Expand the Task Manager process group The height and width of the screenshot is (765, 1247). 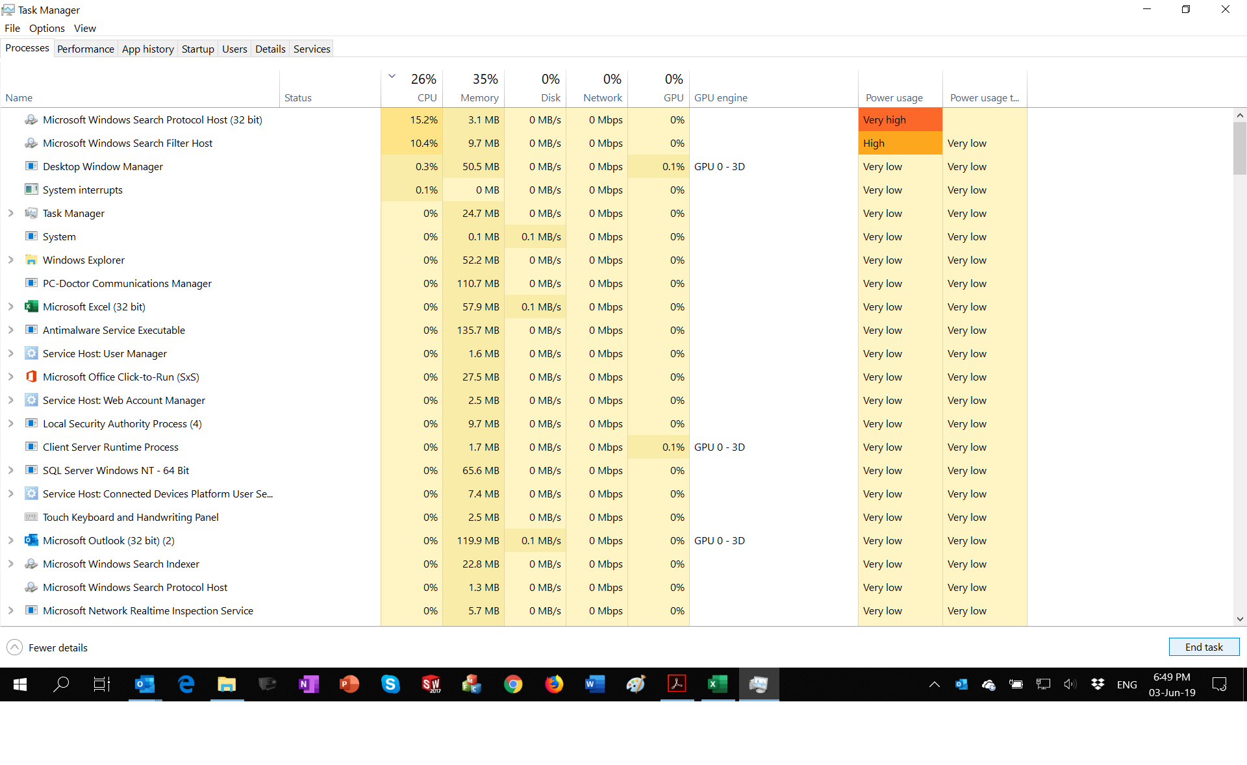(11, 213)
